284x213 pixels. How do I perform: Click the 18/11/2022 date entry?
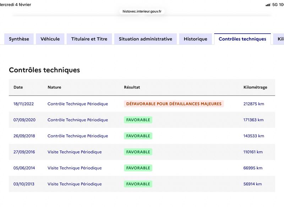[23, 104]
